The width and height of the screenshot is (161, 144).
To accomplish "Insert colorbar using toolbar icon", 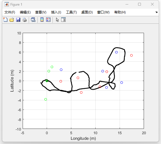I will click(42, 20).
